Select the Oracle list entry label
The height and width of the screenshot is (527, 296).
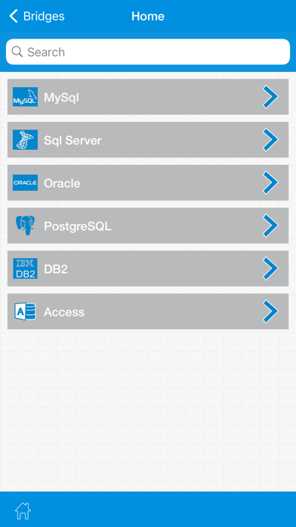click(x=62, y=183)
